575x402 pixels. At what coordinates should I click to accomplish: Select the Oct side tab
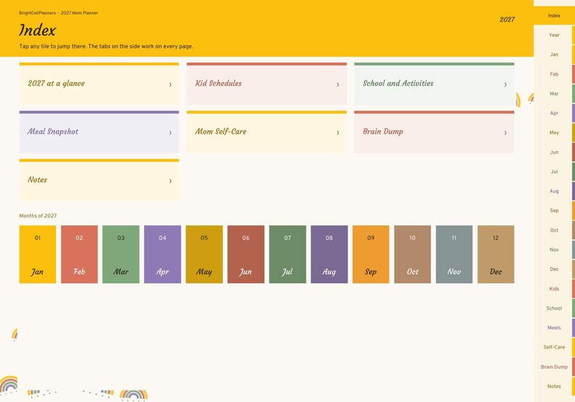coord(554,230)
